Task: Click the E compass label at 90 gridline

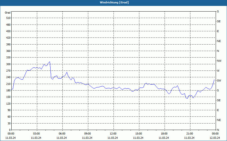Action: coord(218,110)
